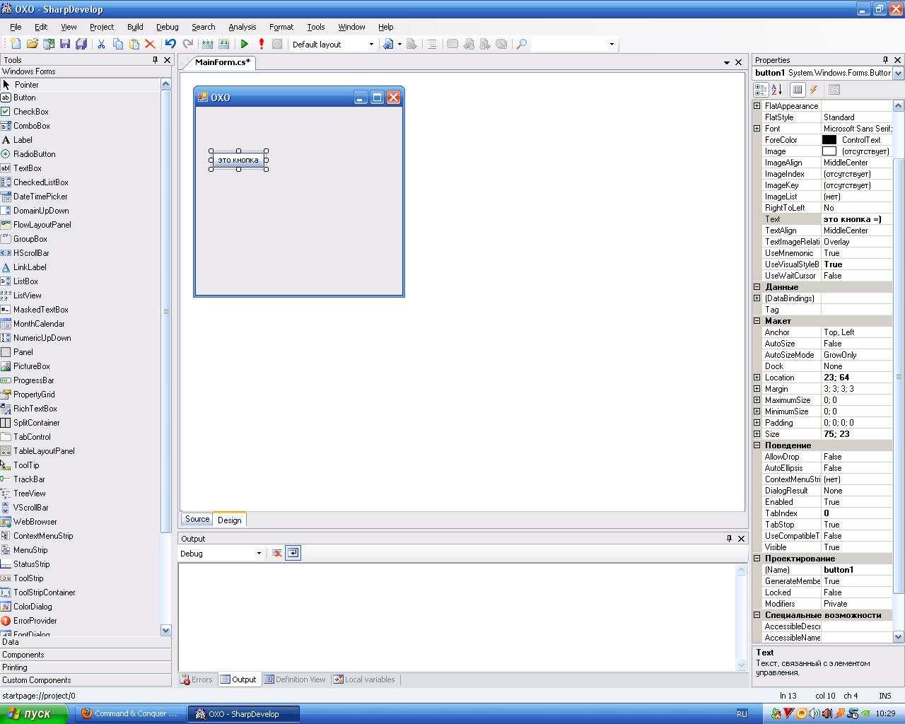Viewport: 905px width, 724px height.
Task: Expand the Components toolbox category
Action: point(86,655)
